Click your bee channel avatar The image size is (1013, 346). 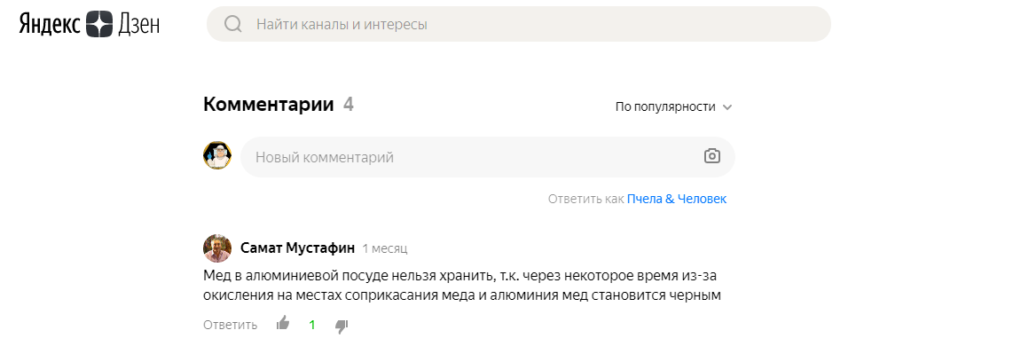pos(217,155)
